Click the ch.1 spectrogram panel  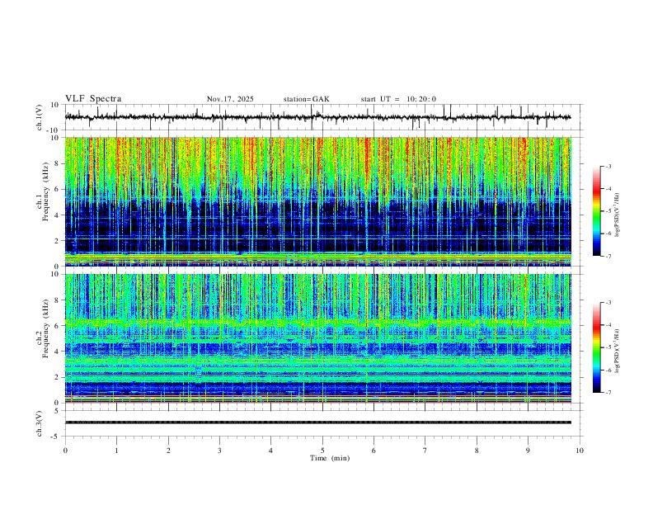[x=317, y=201]
